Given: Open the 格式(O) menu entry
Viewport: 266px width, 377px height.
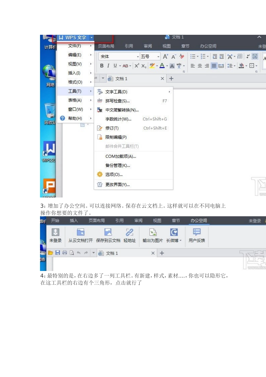Looking at the screenshot, I should coord(75,82).
